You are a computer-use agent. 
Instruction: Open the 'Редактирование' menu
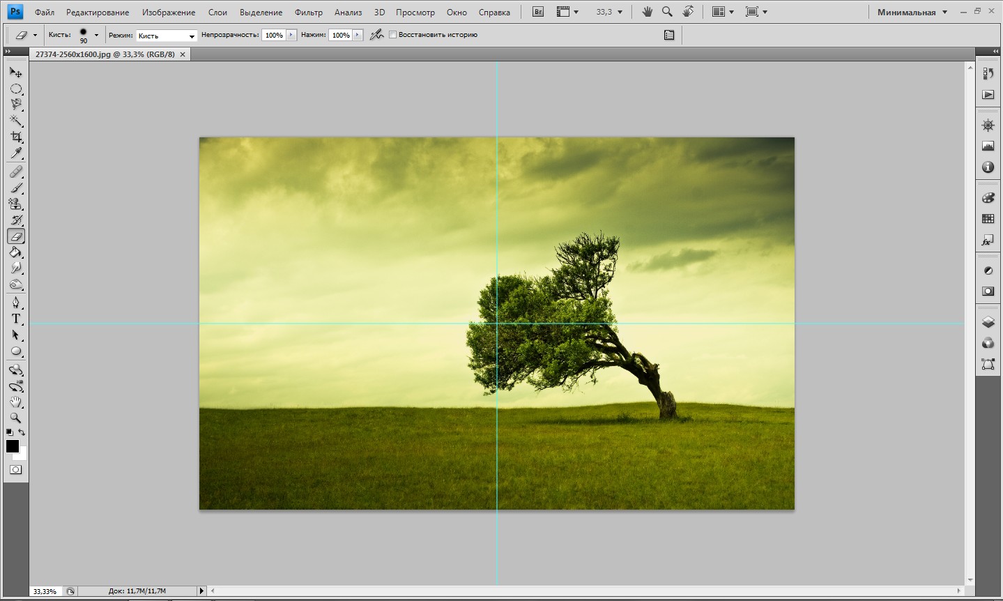pyautogui.click(x=98, y=13)
